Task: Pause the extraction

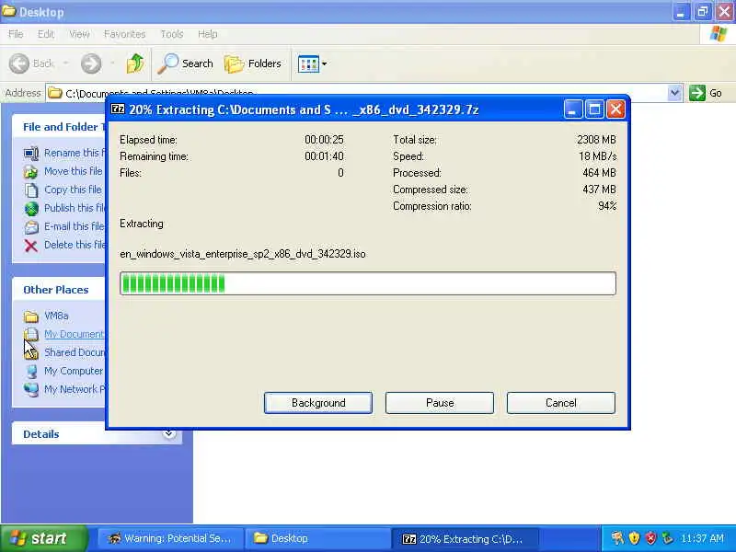Action: coord(440,403)
